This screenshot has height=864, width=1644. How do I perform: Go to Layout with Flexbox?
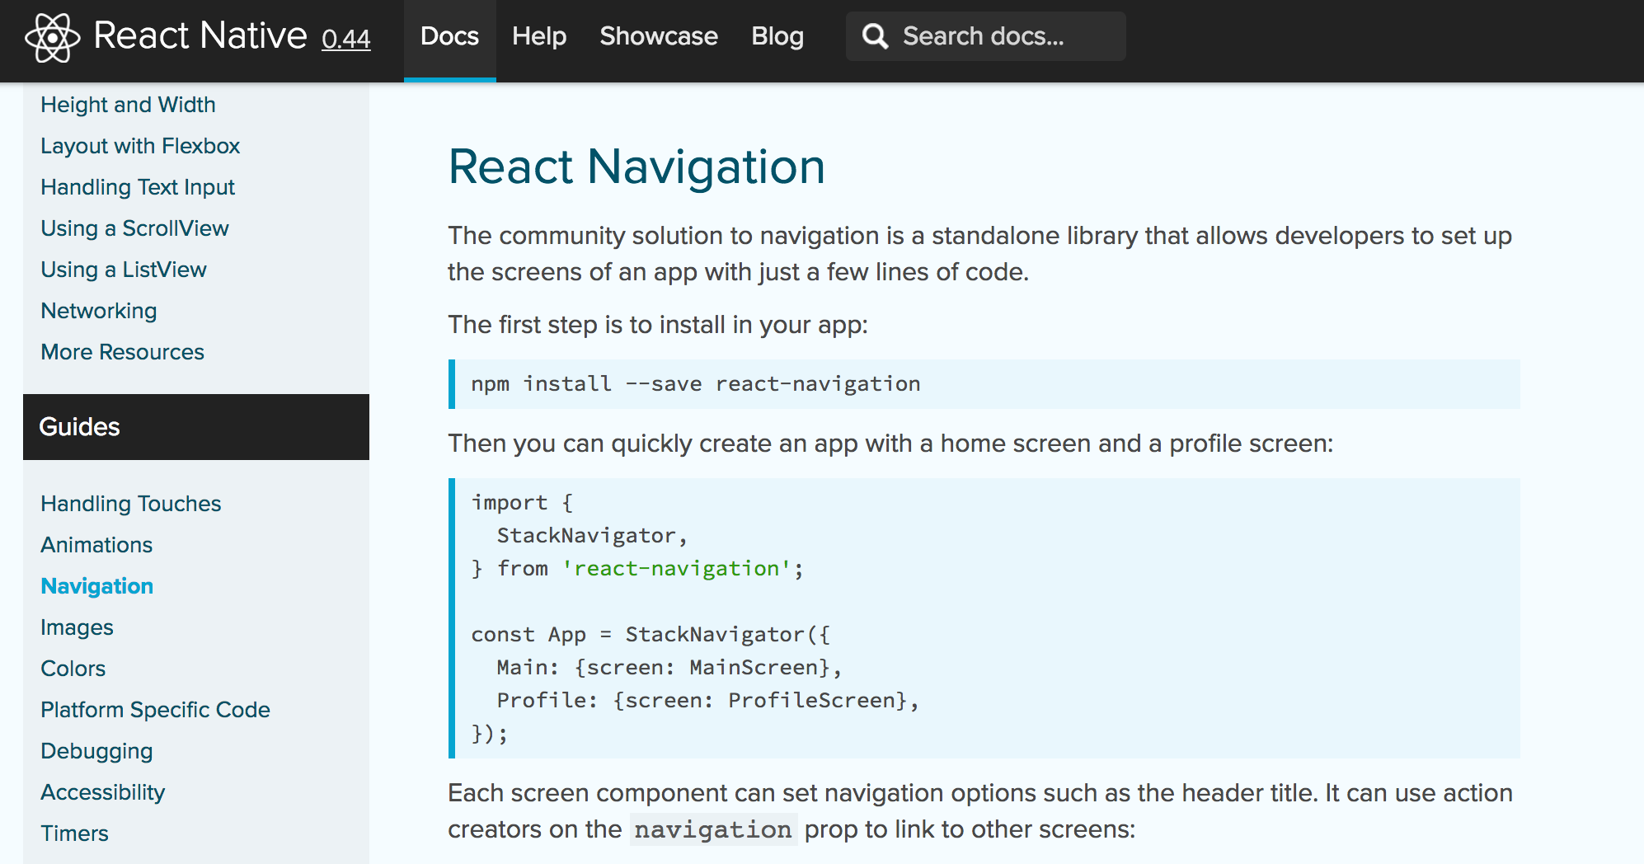140,146
